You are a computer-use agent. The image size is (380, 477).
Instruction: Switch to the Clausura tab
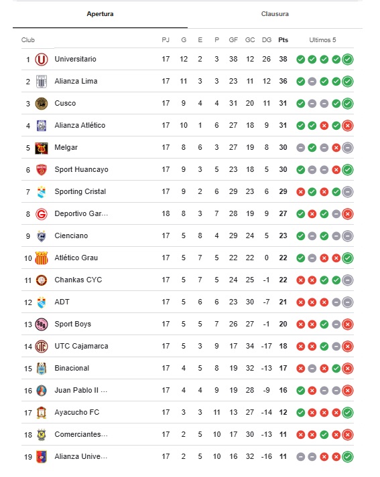tap(275, 14)
